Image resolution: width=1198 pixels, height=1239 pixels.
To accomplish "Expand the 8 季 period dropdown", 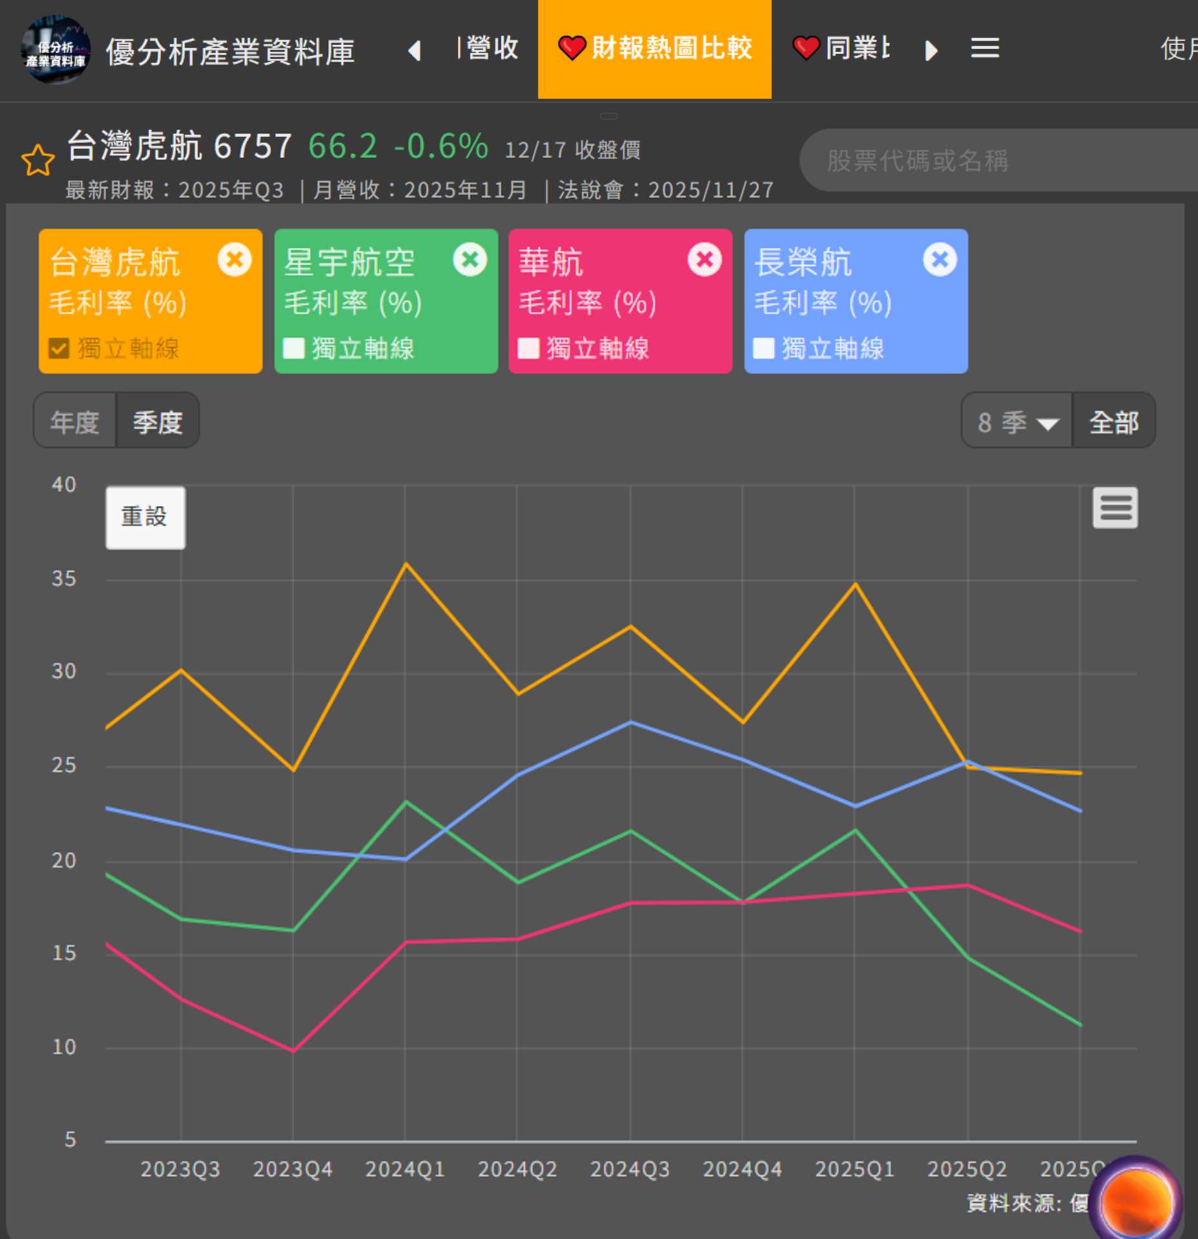I will coord(1017,423).
